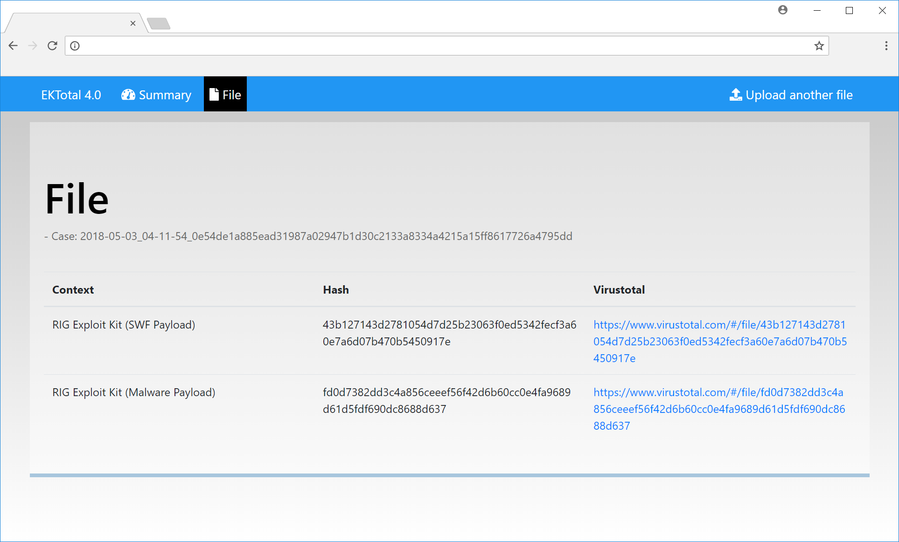This screenshot has width=899, height=542.
Task: Click the Virustotal column header
Action: 619,289
